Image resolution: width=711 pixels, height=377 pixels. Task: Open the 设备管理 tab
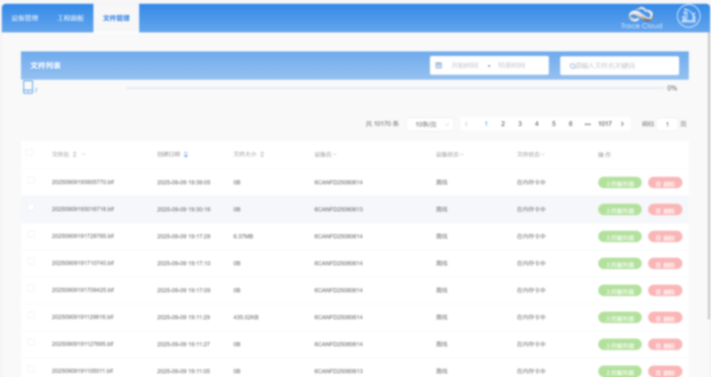click(x=25, y=18)
